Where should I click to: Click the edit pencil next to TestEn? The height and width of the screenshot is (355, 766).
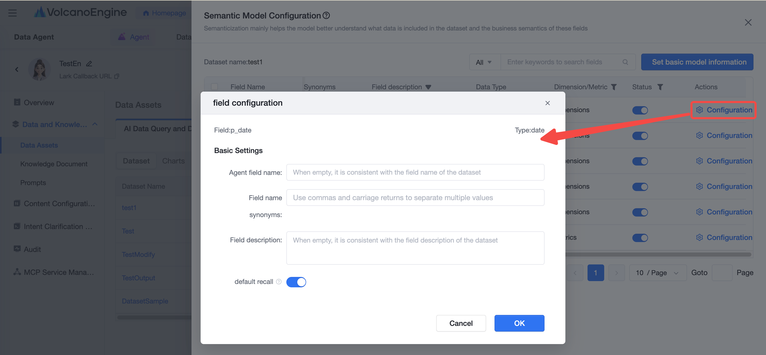point(89,64)
